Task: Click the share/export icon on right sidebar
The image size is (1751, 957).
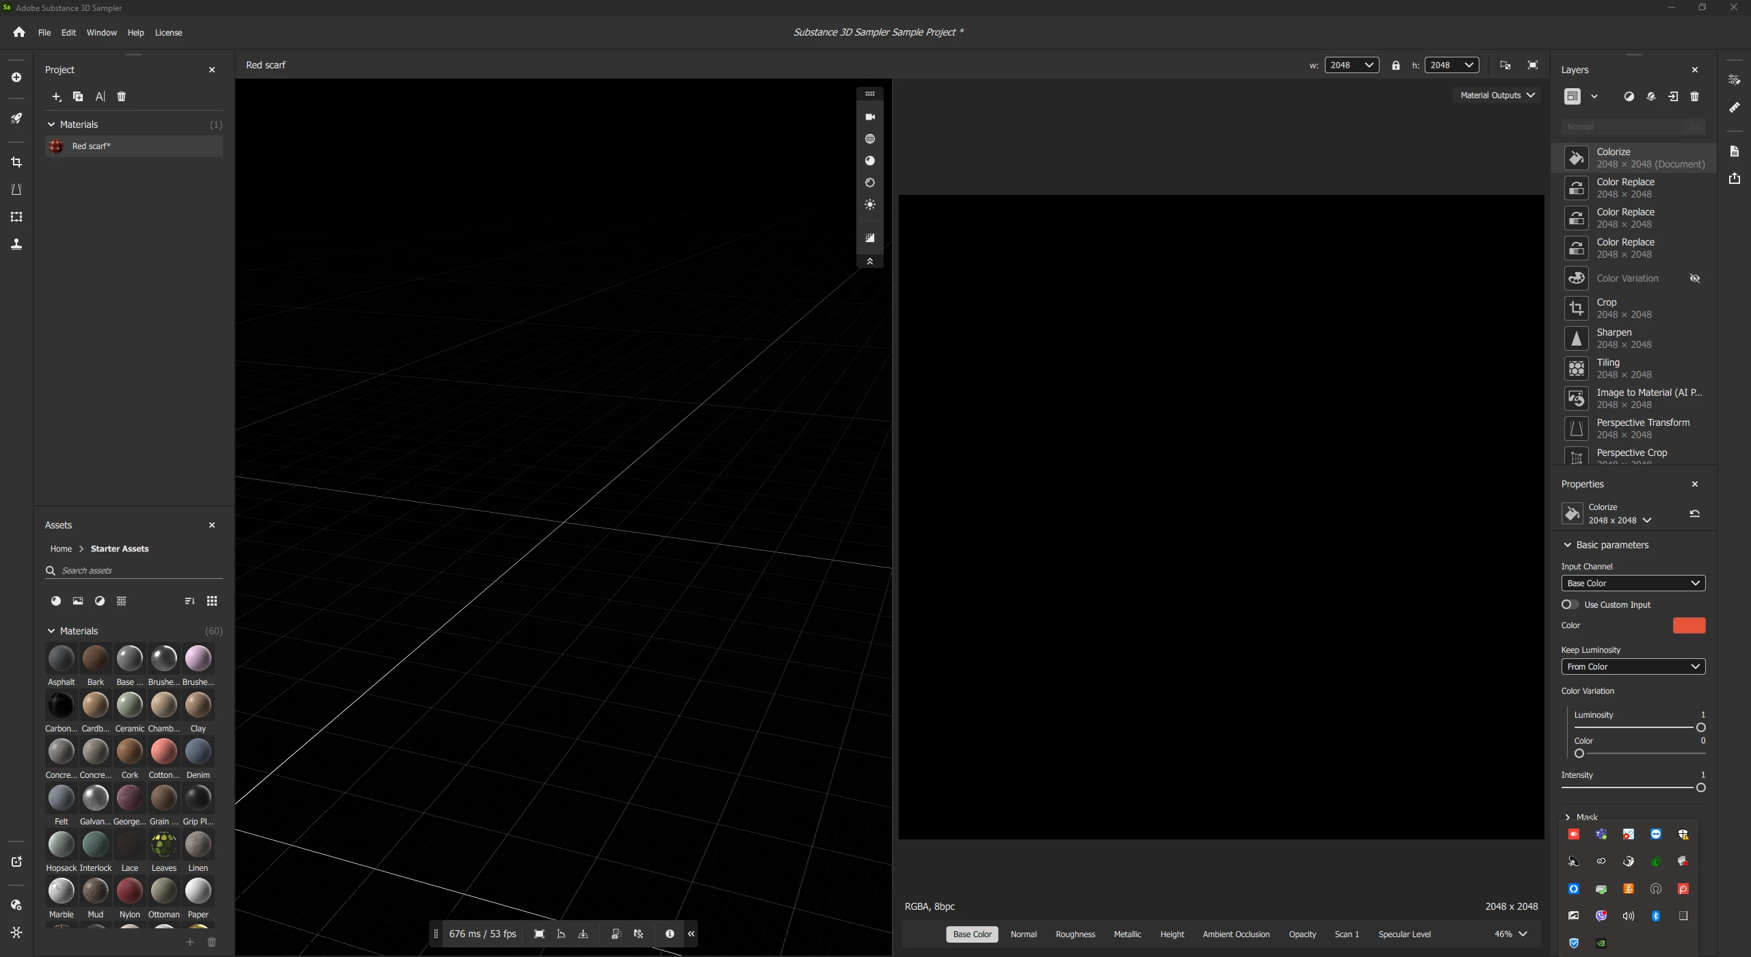Action: point(1735,178)
